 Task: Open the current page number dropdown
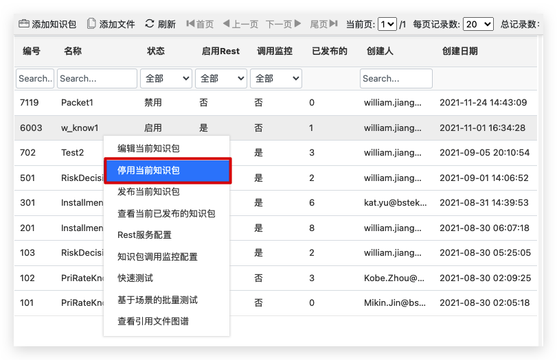pyautogui.click(x=387, y=24)
